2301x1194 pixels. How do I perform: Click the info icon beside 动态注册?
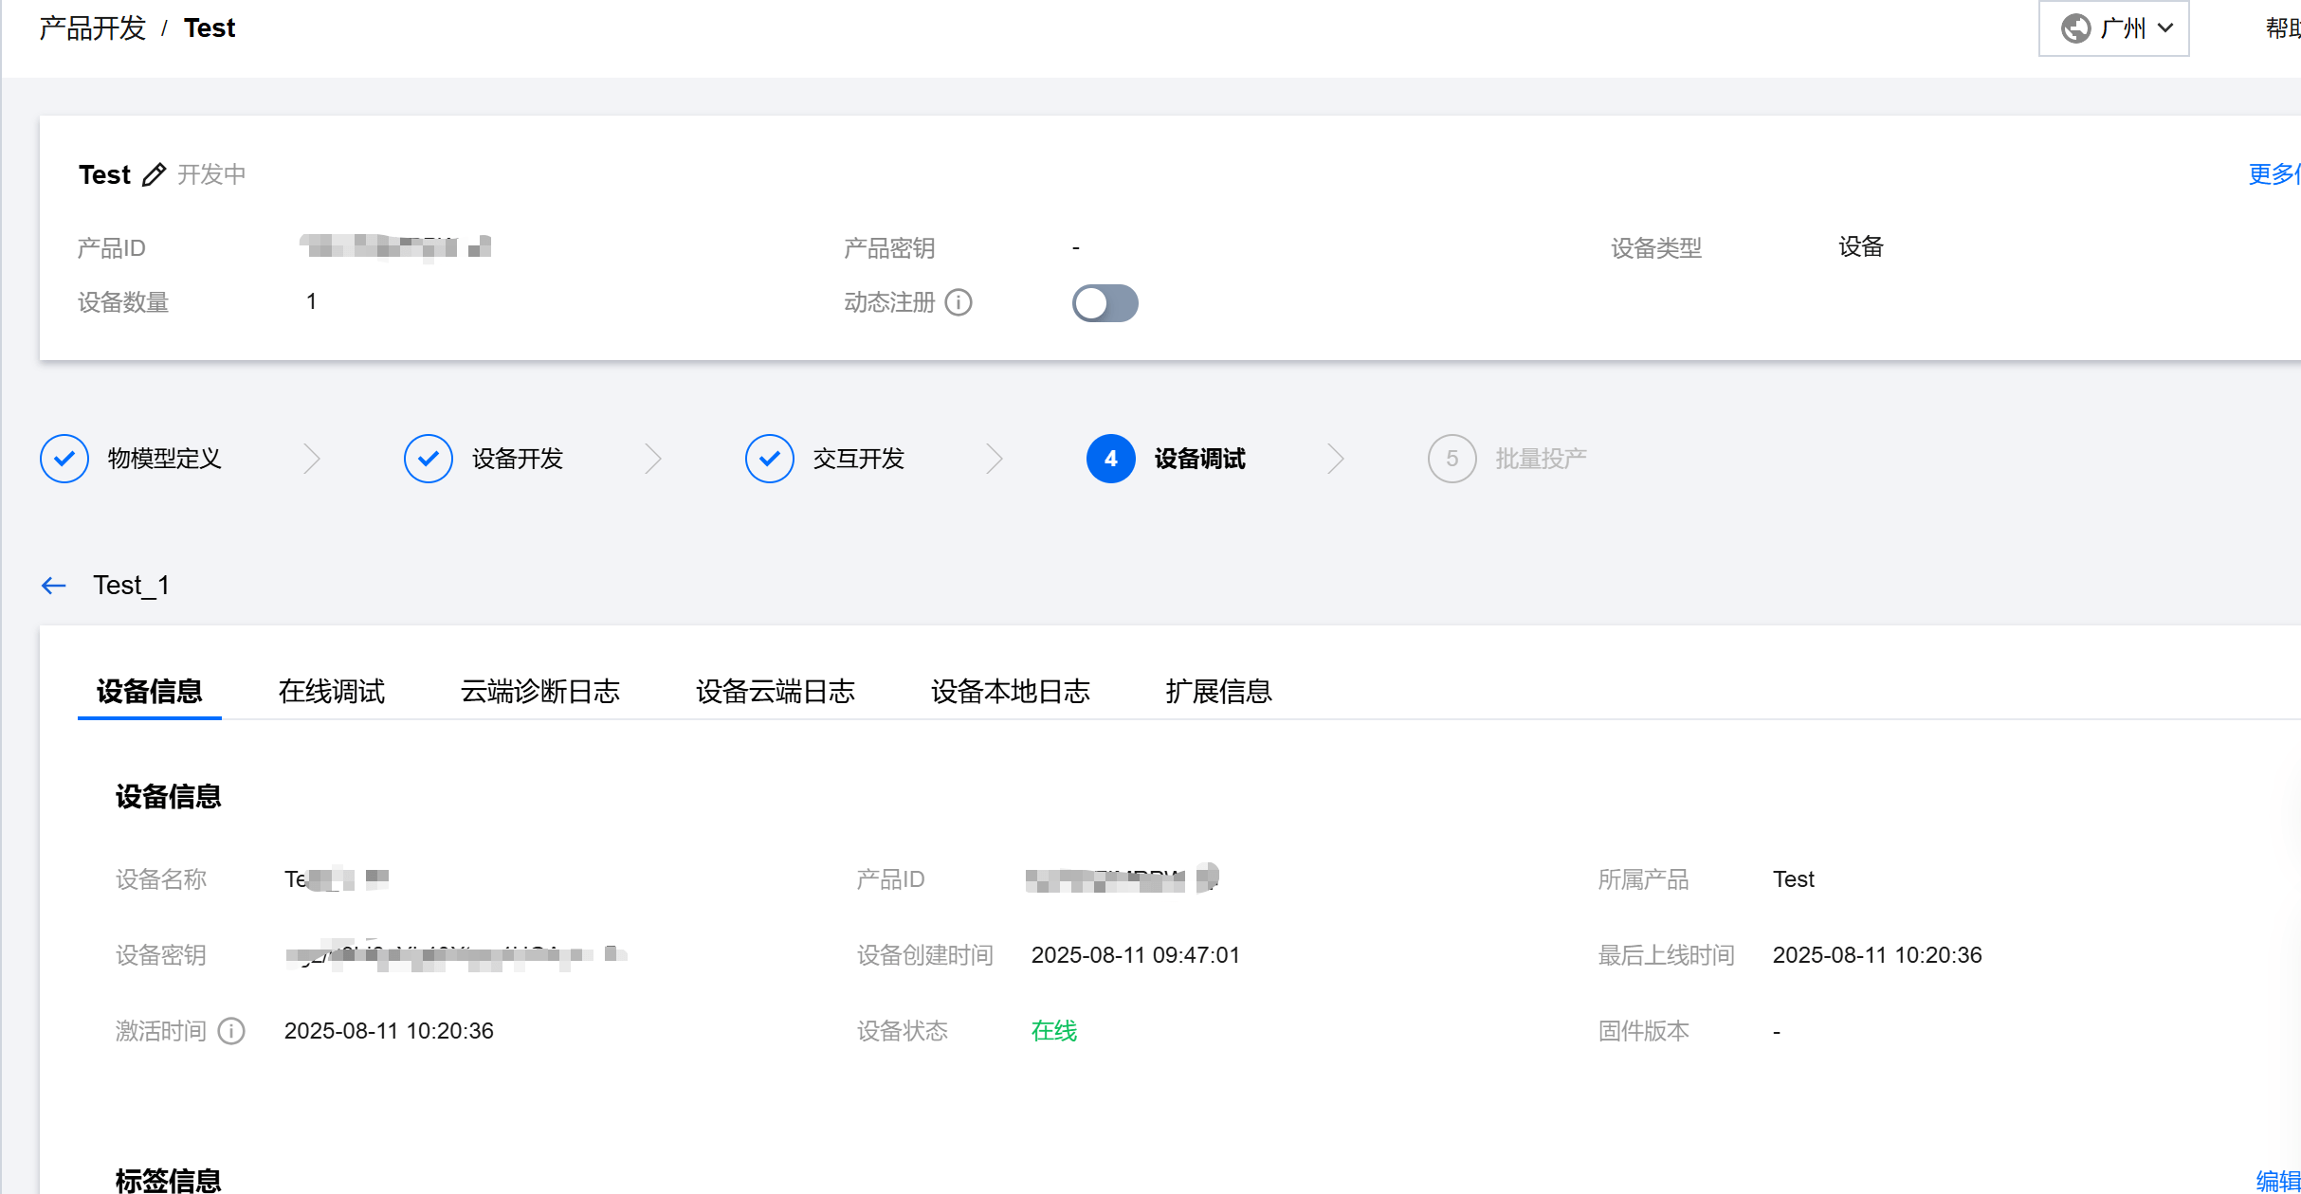tap(959, 302)
